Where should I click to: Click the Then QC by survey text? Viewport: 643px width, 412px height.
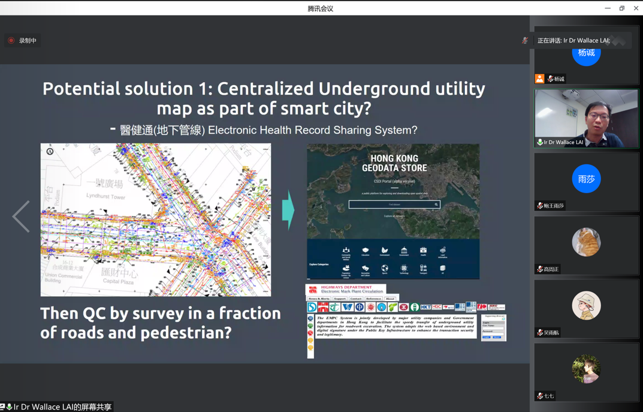coord(161,323)
